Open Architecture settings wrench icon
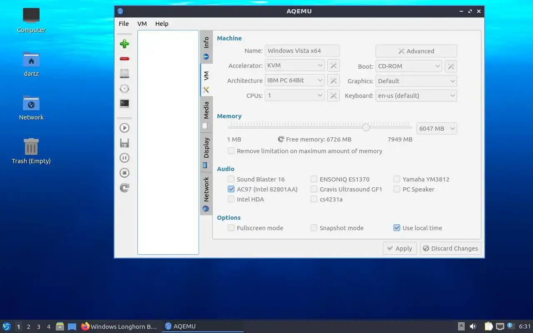 (x=334, y=80)
